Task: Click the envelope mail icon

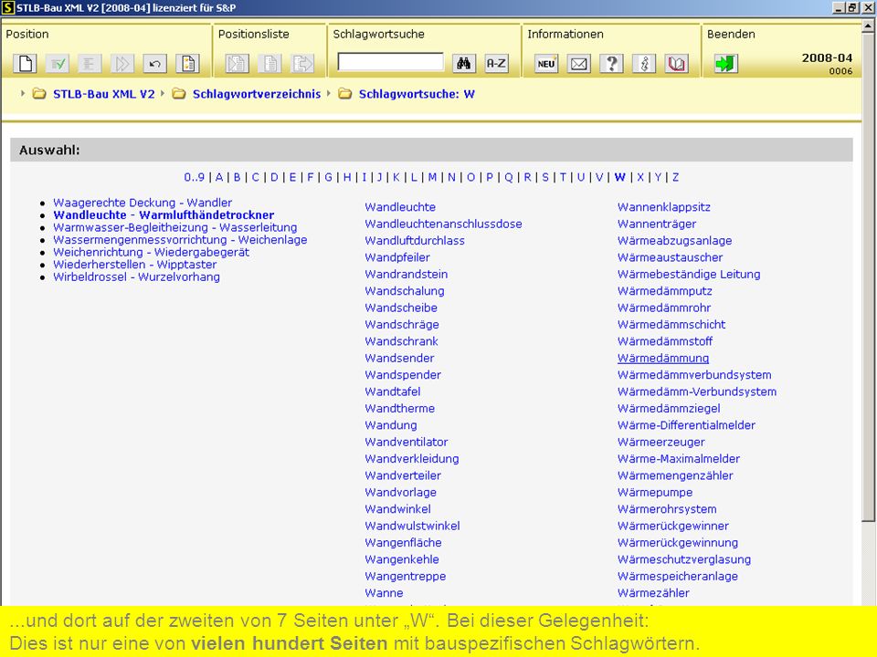Action: coord(579,64)
